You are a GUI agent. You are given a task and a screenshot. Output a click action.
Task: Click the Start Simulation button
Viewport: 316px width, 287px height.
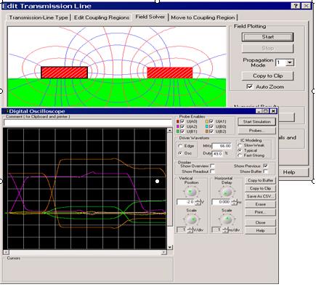256,122
